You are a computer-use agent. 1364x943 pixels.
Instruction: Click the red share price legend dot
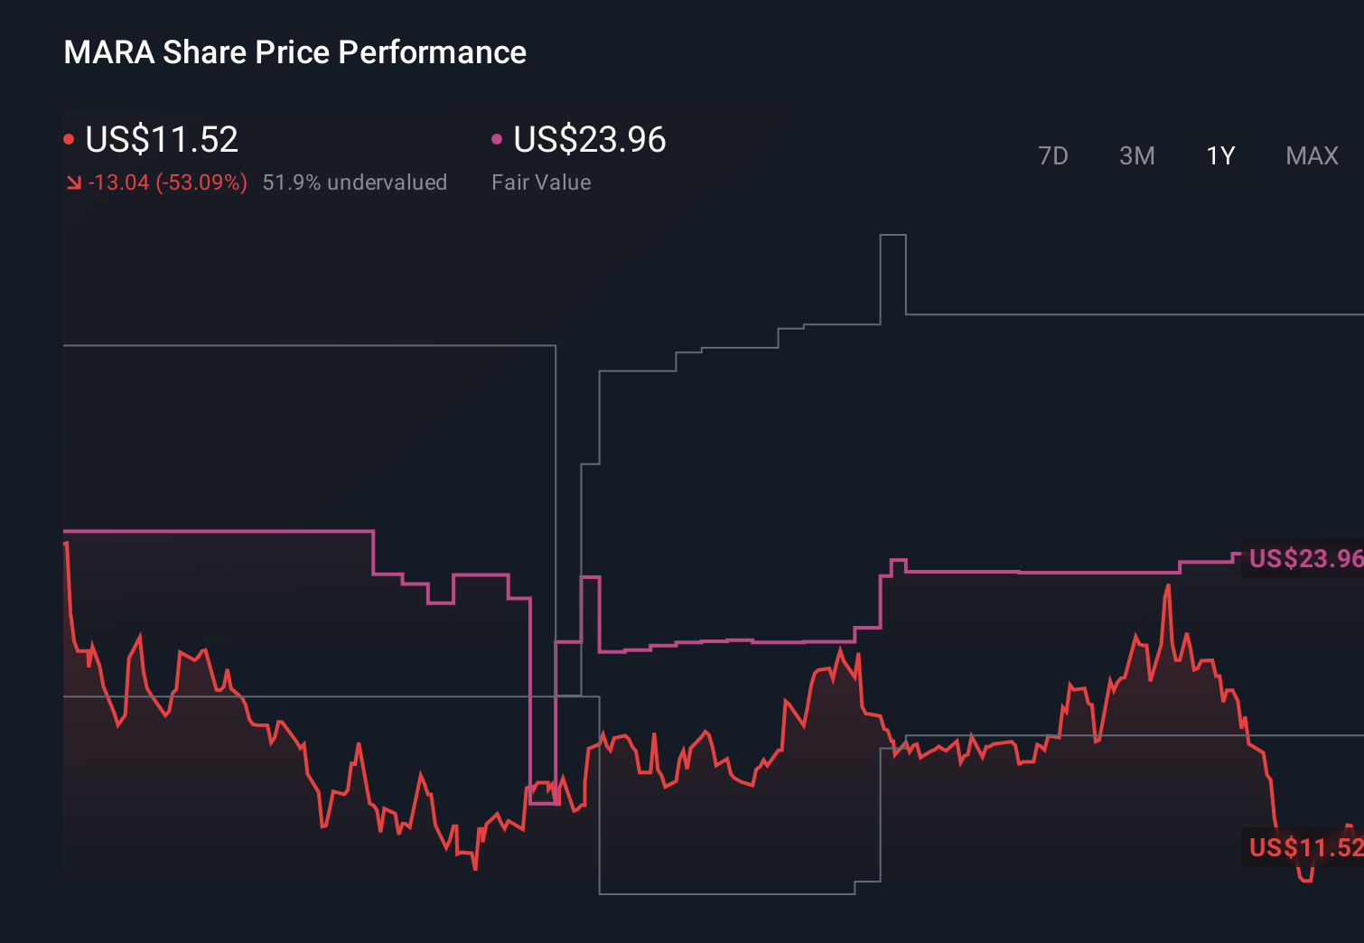coord(69,138)
